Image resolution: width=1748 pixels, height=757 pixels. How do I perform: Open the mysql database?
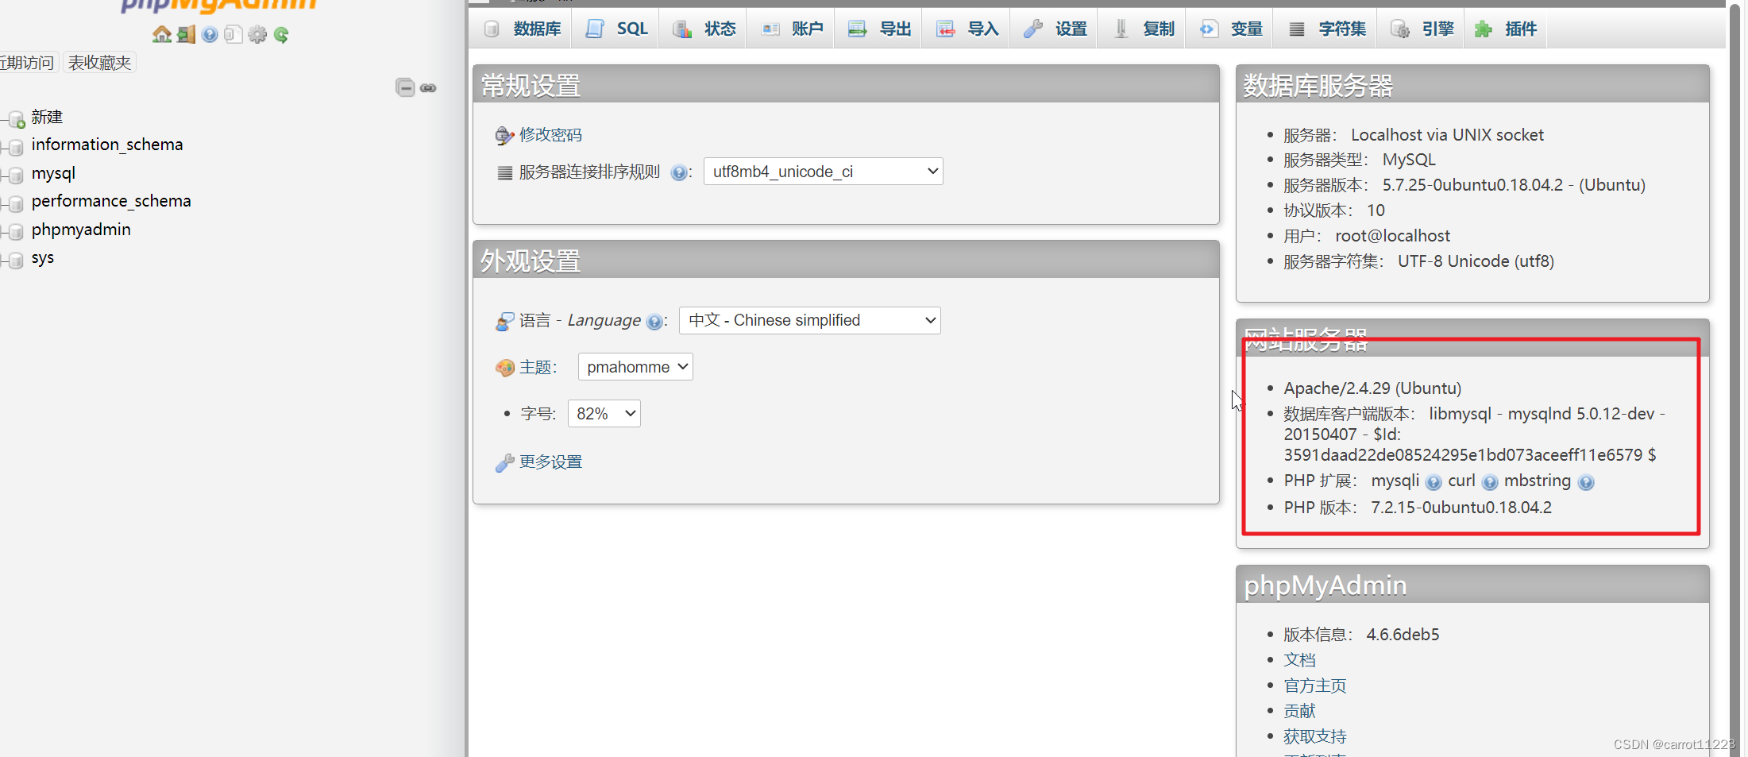(54, 173)
